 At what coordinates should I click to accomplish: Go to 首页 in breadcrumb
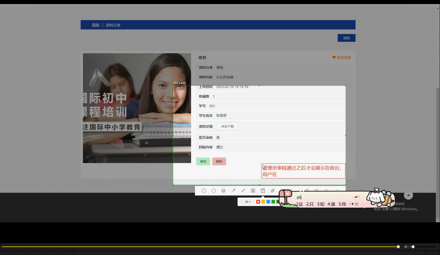tap(95, 25)
